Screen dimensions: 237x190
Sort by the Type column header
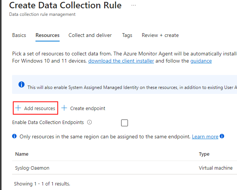(204, 154)
